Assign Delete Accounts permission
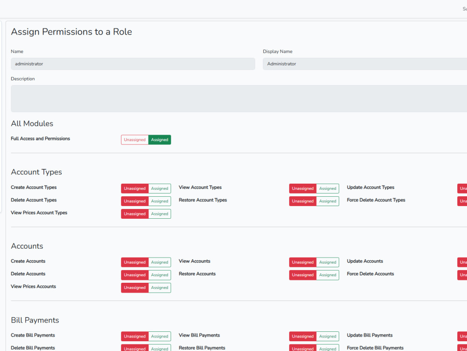This screenshot has height=351, width=467. 160,275
